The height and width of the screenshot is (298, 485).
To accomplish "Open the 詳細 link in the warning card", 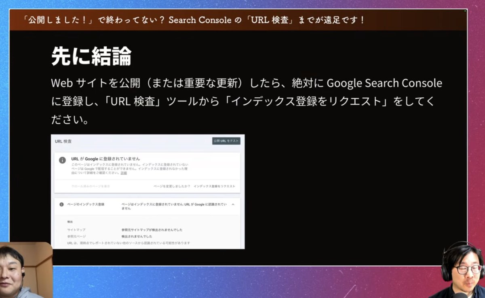I will tap(124, 173).
